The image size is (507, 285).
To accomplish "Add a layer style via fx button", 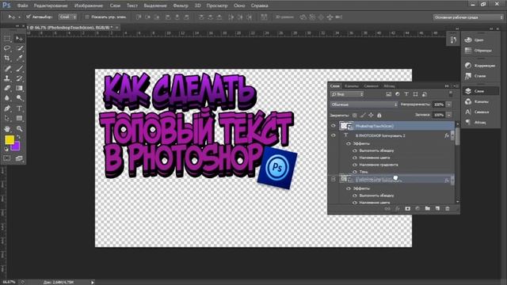I will tap(398, 209).
